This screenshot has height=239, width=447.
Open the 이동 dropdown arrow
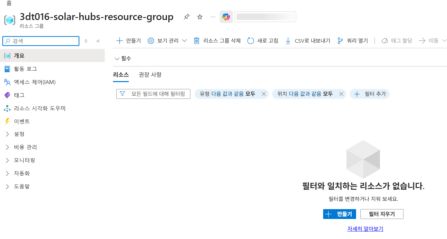pyautogui.click(x=444, y=41)
